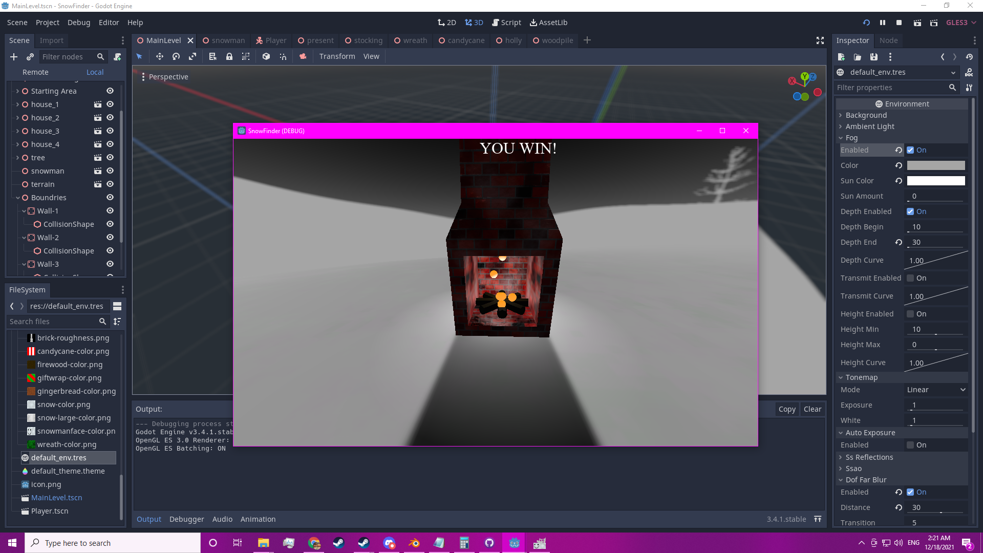The width and height of the screenshot is (983, 553).
Task: Select the Move mode tool icon
Action: click(x=159, y=56)
